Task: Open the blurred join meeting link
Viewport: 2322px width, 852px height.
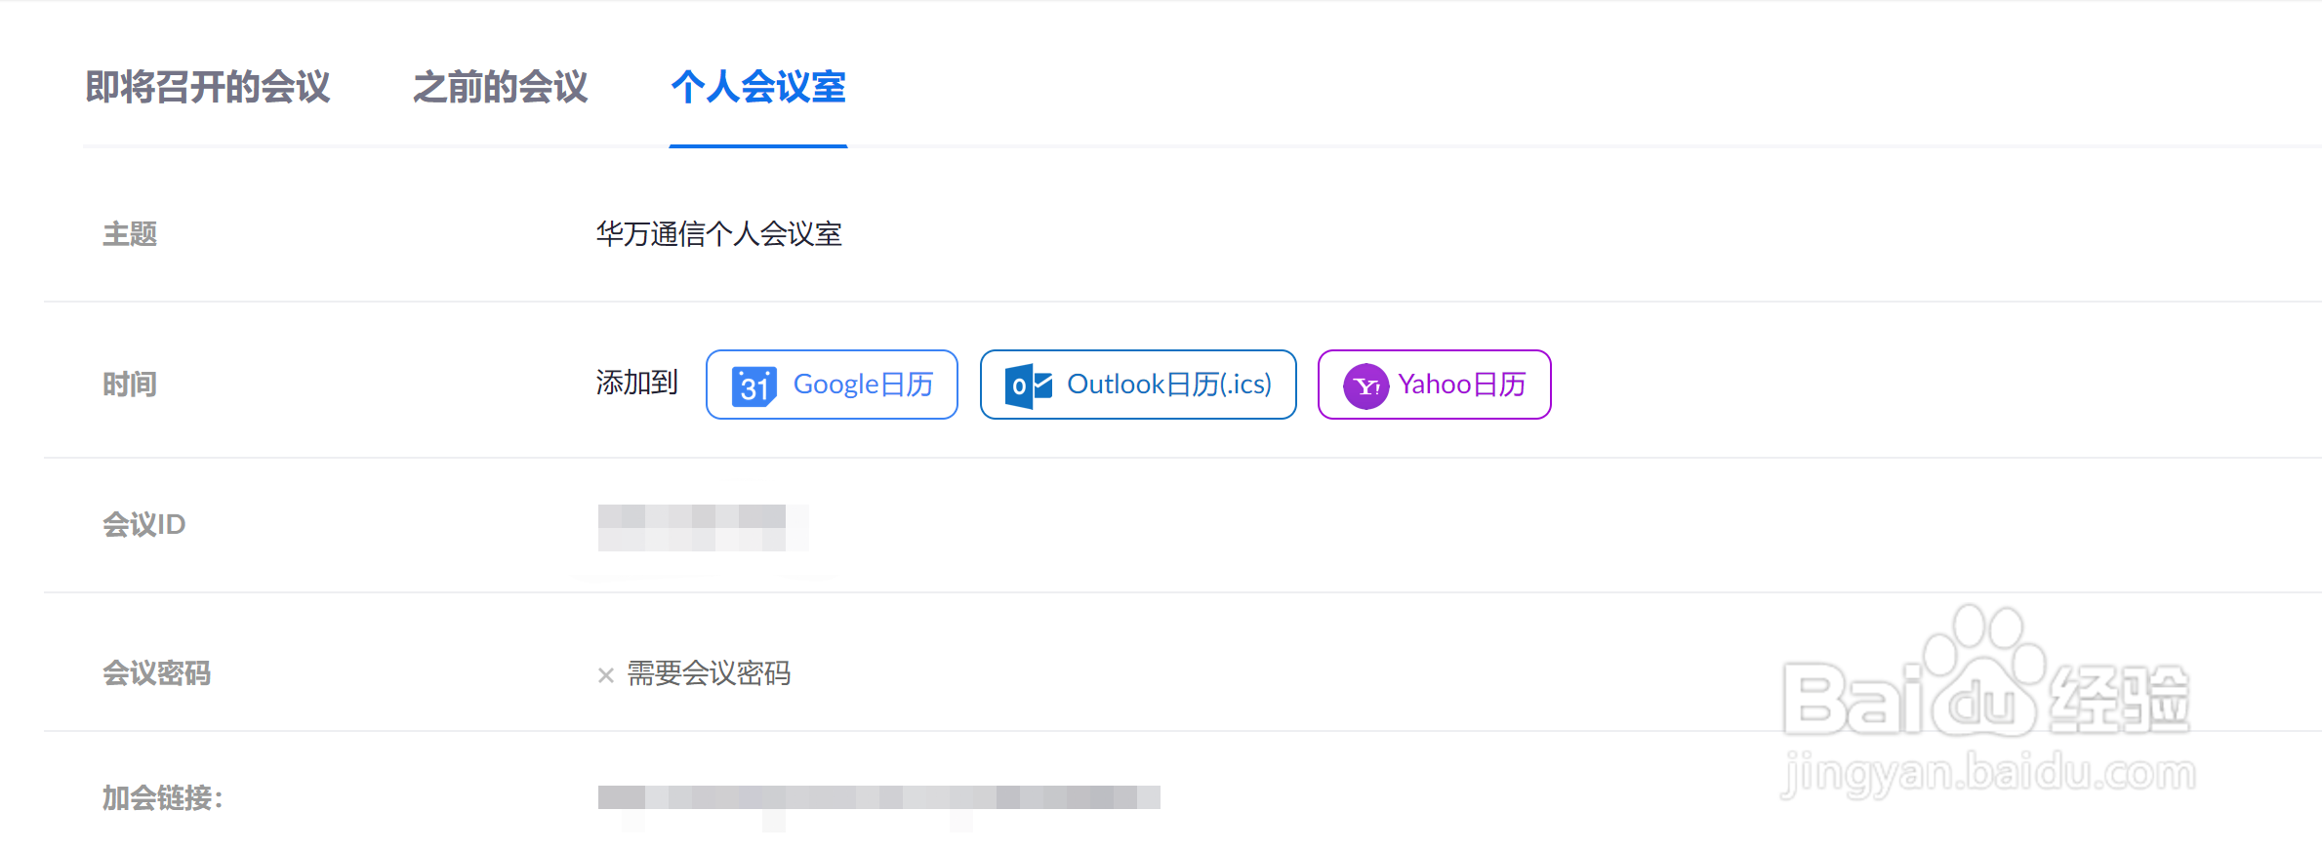Action: [878, 797]
